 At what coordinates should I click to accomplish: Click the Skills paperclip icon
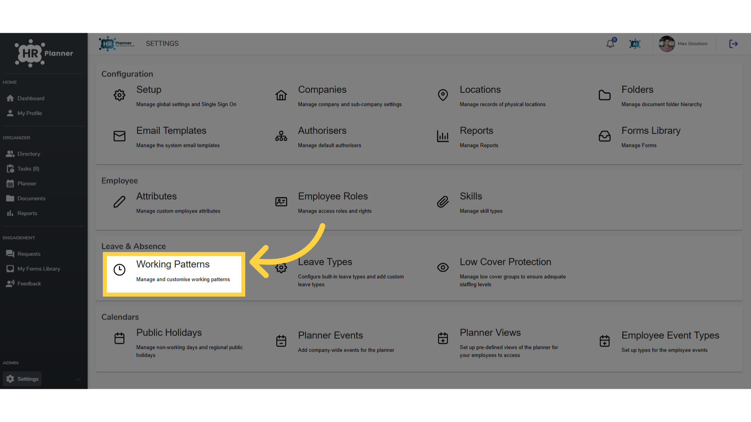[x=443, y=202]
